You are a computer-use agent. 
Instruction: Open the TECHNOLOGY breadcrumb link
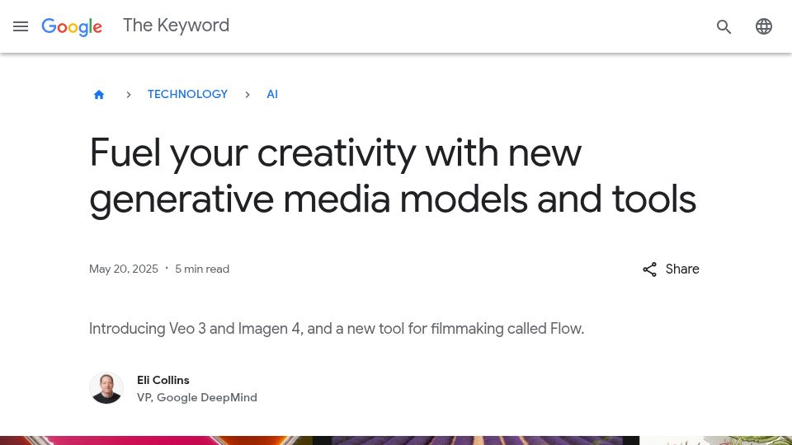point(187,94)
